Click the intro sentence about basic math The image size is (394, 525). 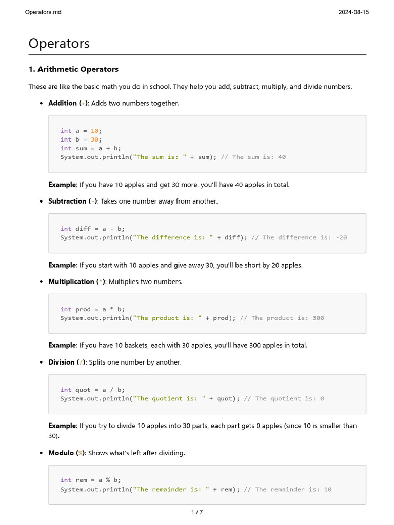point(190,87)
